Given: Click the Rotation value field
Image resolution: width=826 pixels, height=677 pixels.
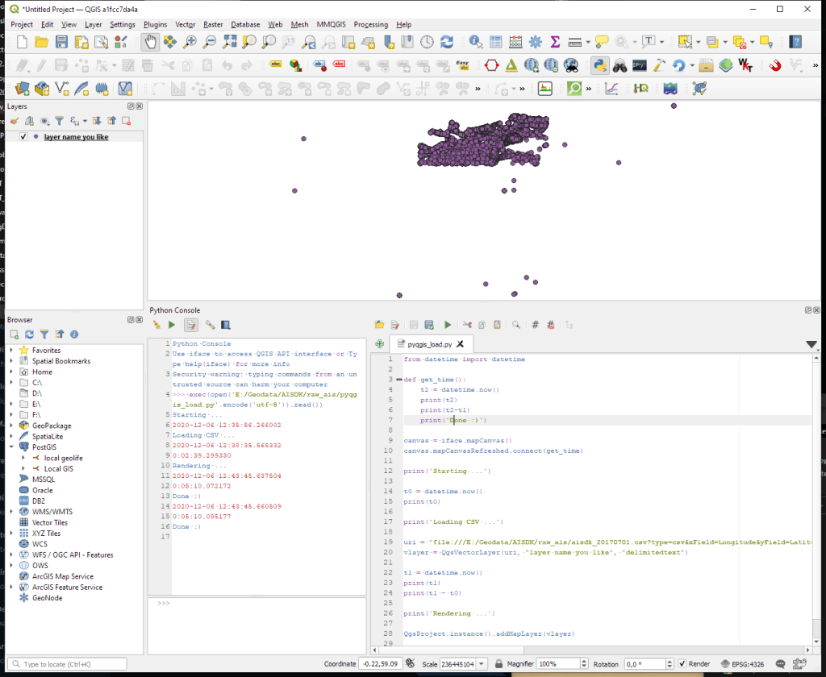Looking at the screenshot, I should (x=645, y=664).
